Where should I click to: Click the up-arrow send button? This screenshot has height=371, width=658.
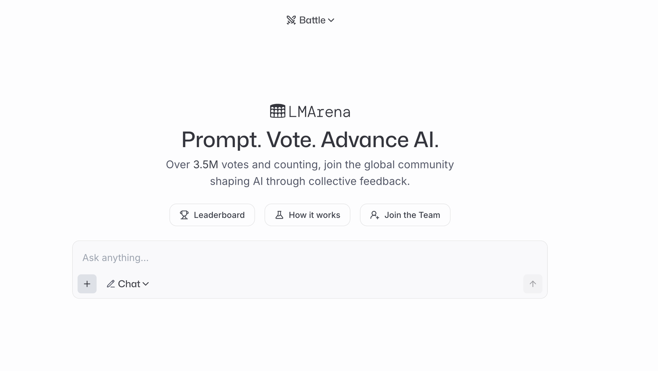tap(533, 284)
